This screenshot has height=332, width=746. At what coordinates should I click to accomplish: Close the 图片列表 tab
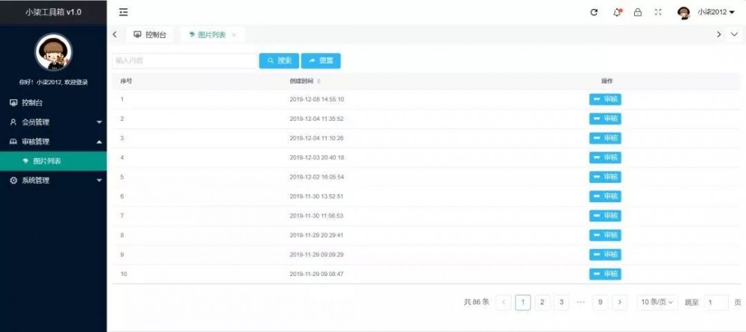coord(233,35)
